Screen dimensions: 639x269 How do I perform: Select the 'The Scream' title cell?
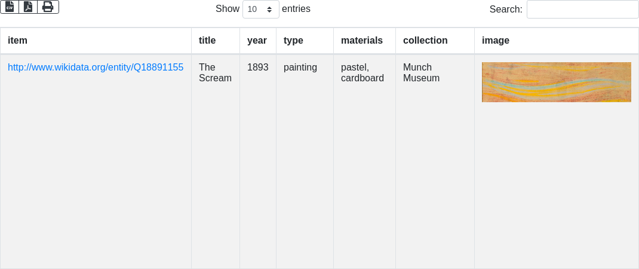click(x=215, y=72)
